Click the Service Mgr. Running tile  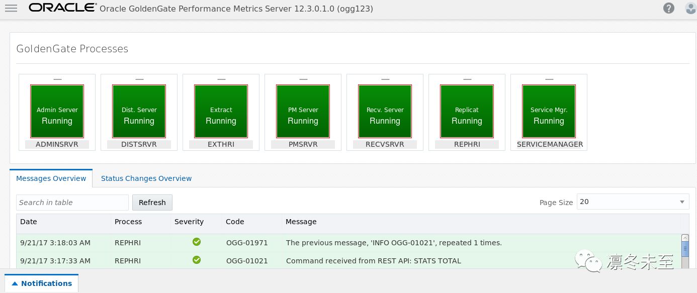coord(549,111)
